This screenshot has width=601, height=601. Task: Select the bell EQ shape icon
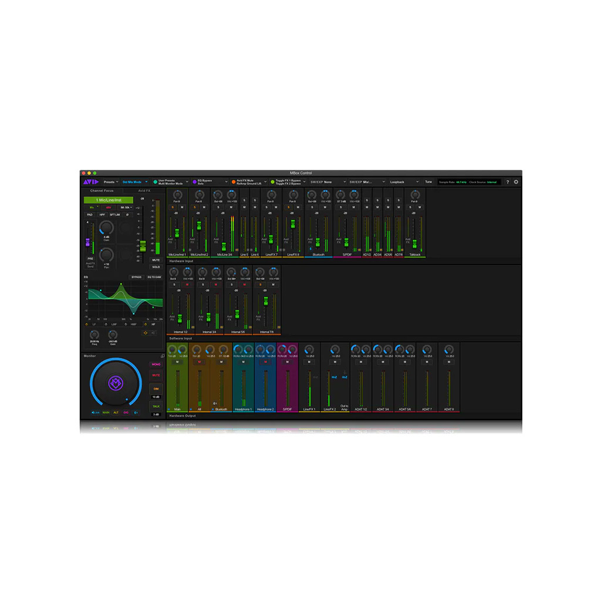(146, 333)
